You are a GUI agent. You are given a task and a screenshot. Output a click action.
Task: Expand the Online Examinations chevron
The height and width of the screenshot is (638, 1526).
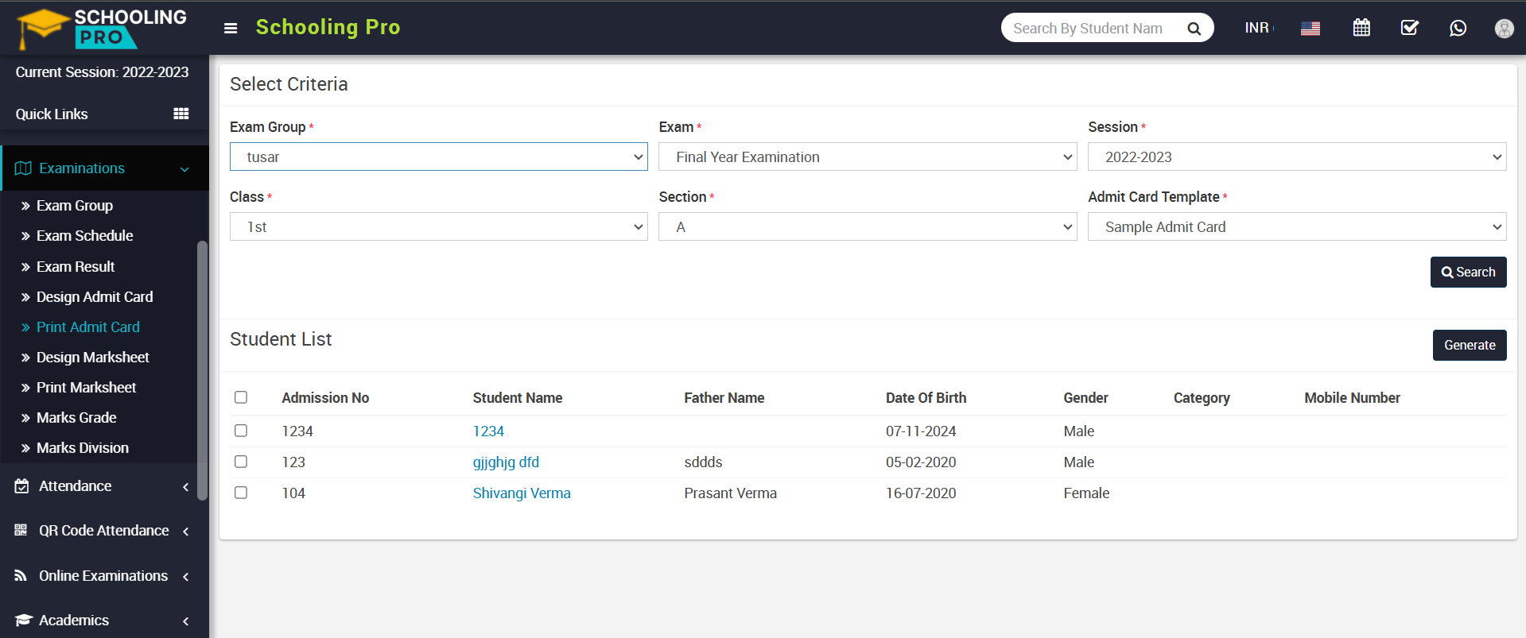pyautogui.click(x=185, y=577)
